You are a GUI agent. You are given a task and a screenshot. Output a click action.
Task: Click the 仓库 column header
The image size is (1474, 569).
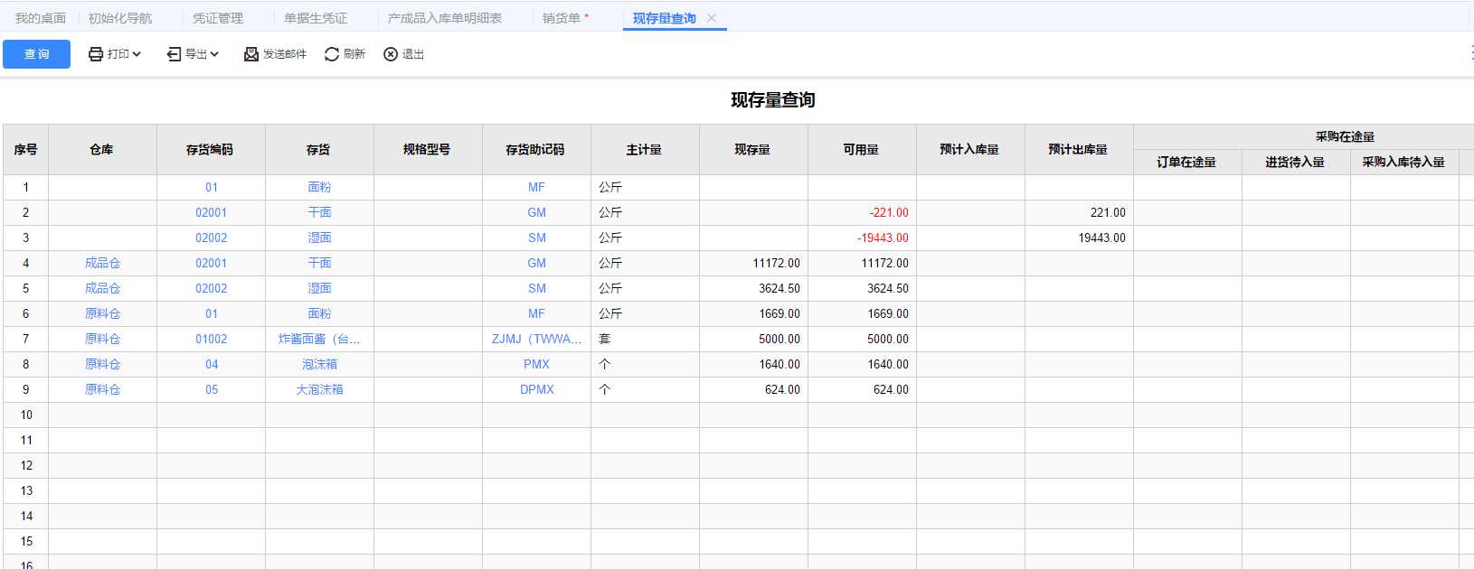pyautogui.click(x=102, y=150)
